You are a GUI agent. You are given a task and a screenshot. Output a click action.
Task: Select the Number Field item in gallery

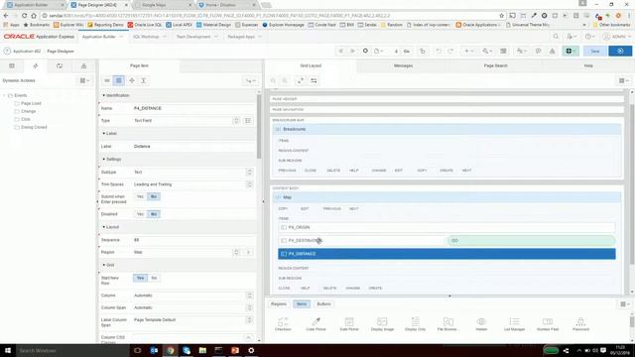coord(548,324)
